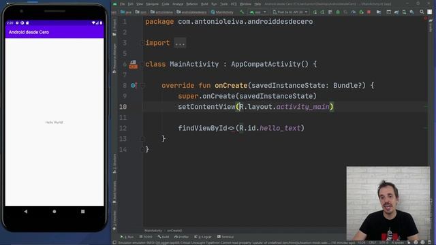Click the antonioleiva folder breadcrumb
The height and width of the screenshot is (245, 436).
pyautogui.click(x=161, y=12)
